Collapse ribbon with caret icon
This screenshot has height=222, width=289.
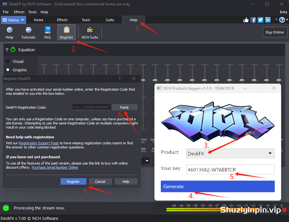tap(276, 20)
